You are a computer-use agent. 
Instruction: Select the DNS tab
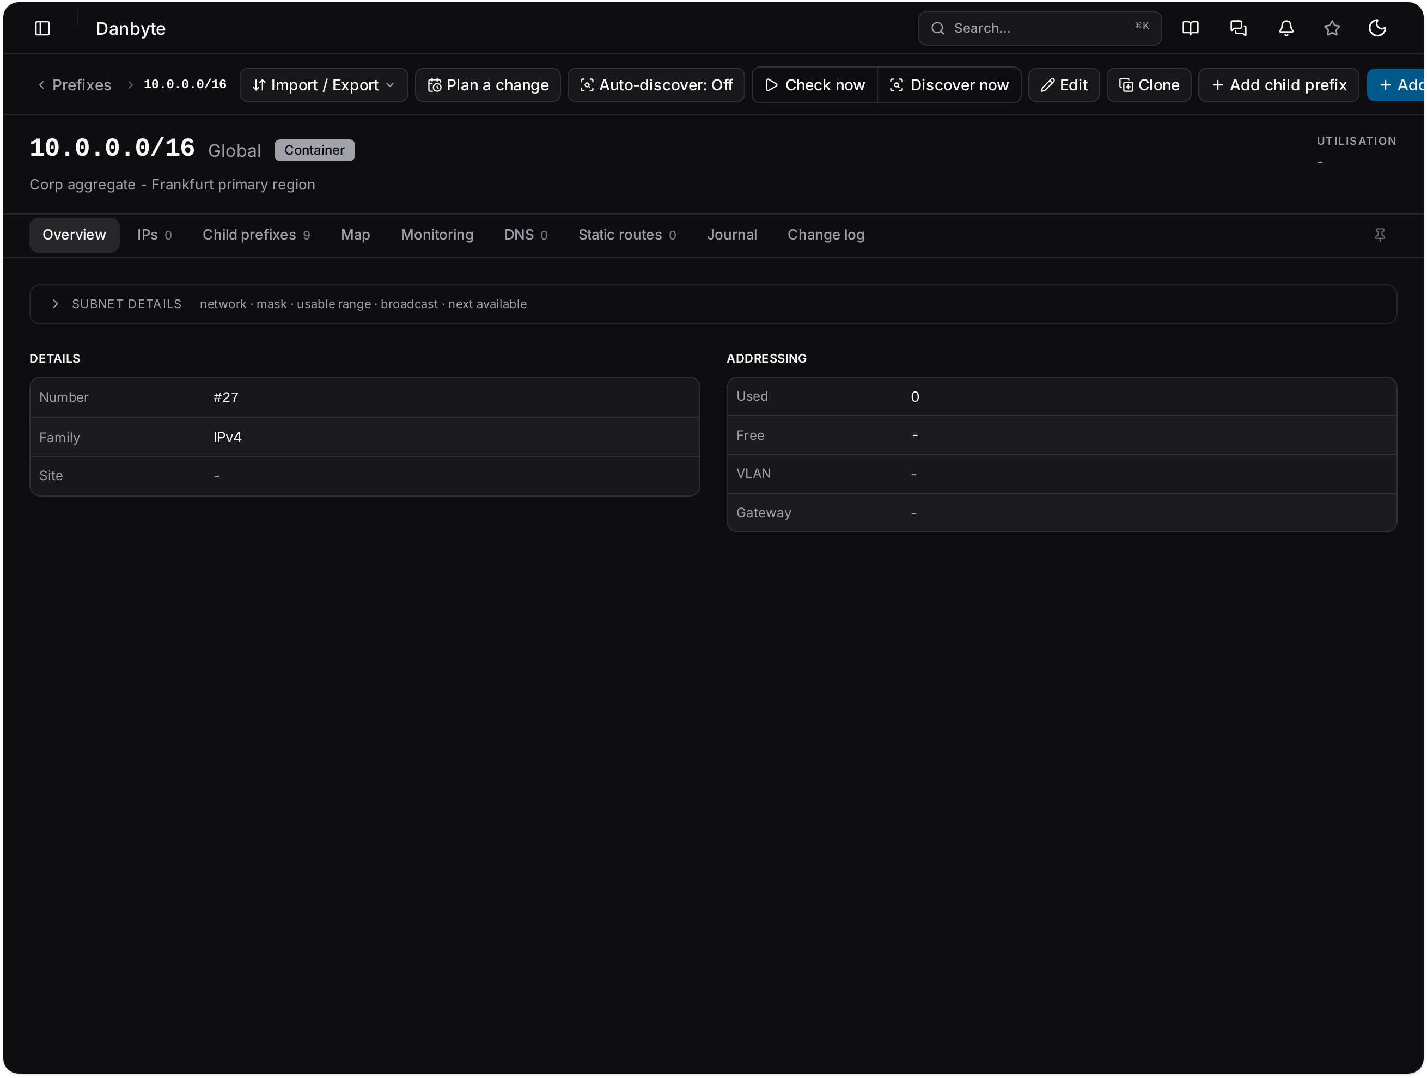(526, 235)
